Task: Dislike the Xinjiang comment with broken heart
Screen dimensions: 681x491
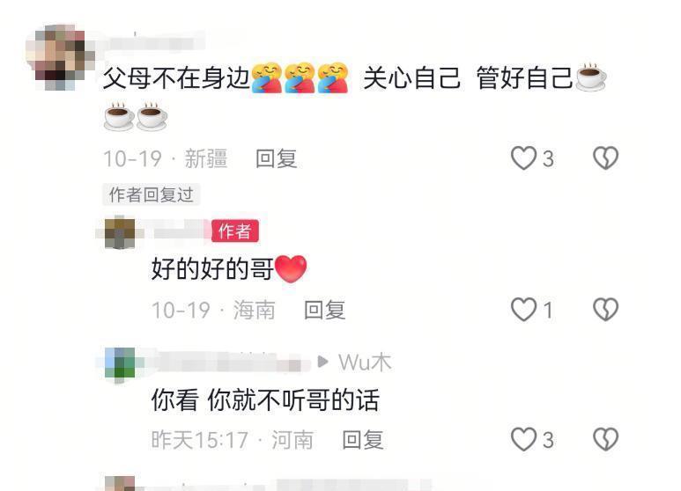Action: [x=606, y=158]
